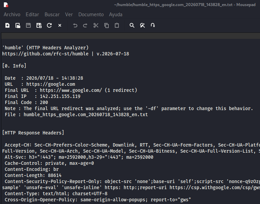The height and width of the screenshot is (204, 260).
Task: Click the 'Cross-Origin-Opener-Policy' header line
Action: click(x=98, y=200)
